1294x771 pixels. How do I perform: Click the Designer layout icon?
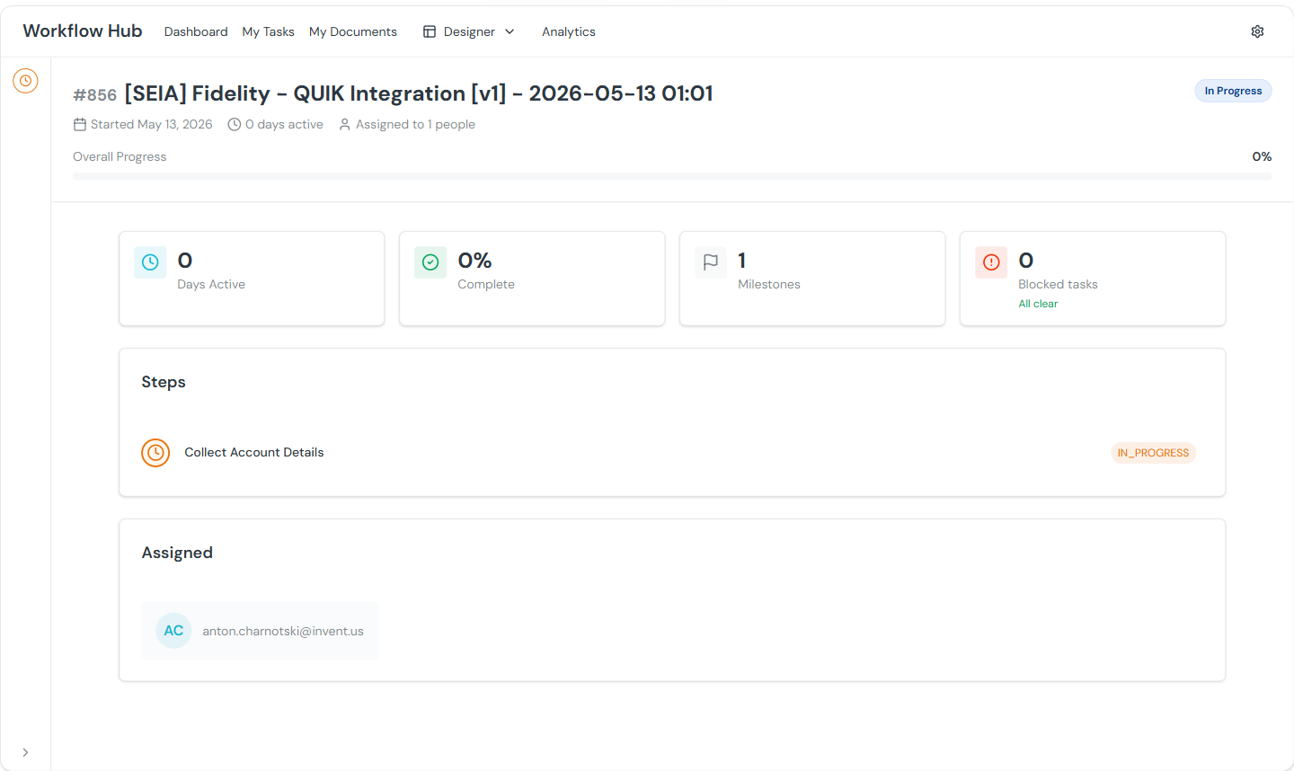[x=430, y=31]
